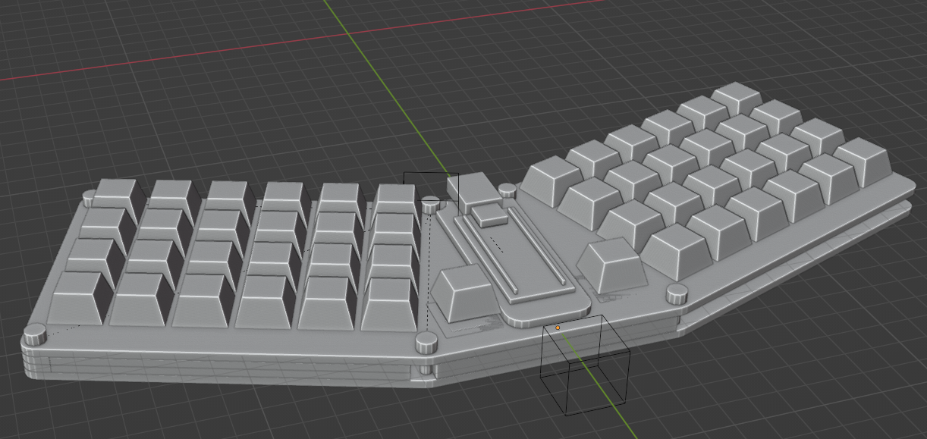Click the right-half front edge standoff cylinder
This screenshot has width=927, height=439.
click(x=676, y=294)
